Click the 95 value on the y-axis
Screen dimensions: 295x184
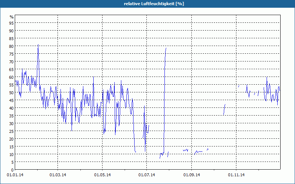click(11, 23)
